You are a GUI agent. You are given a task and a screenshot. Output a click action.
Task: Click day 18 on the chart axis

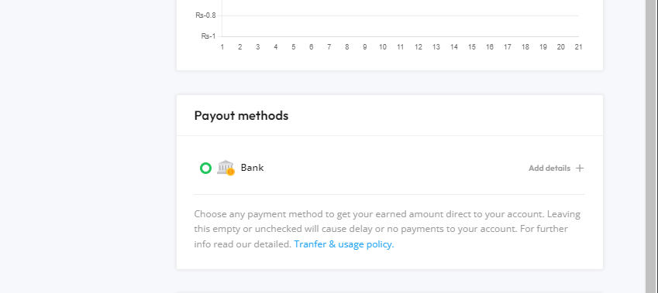(525, 47)
